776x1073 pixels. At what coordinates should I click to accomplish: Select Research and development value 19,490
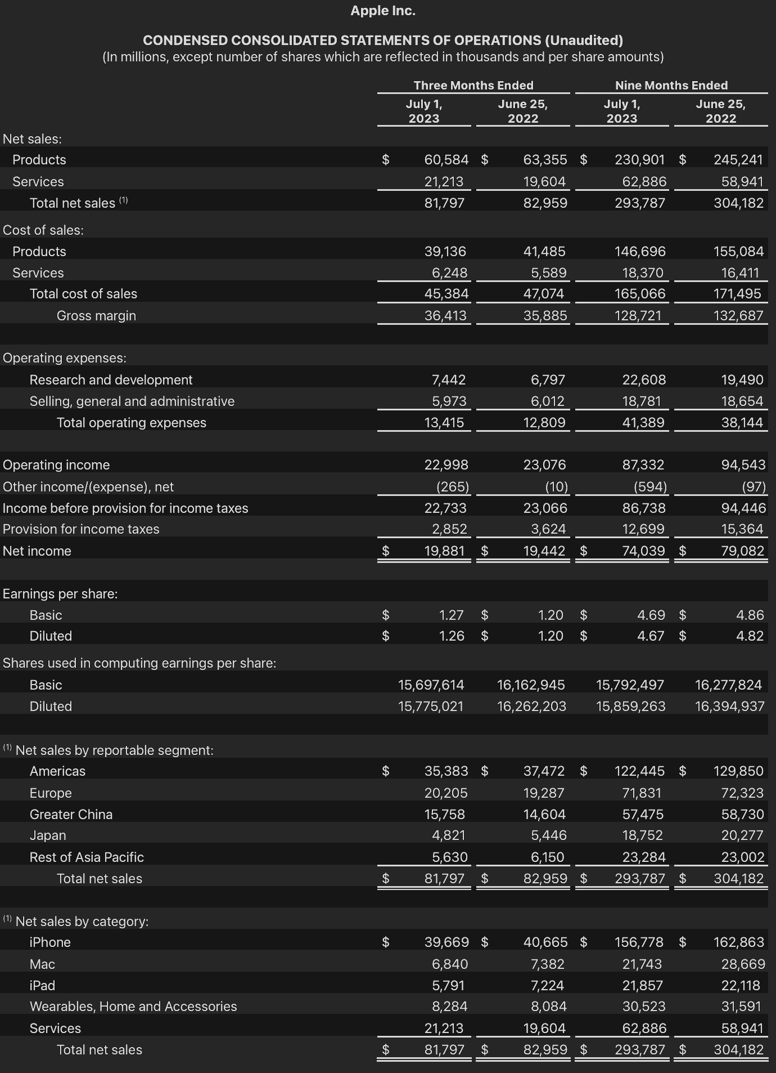click(742, 380)
